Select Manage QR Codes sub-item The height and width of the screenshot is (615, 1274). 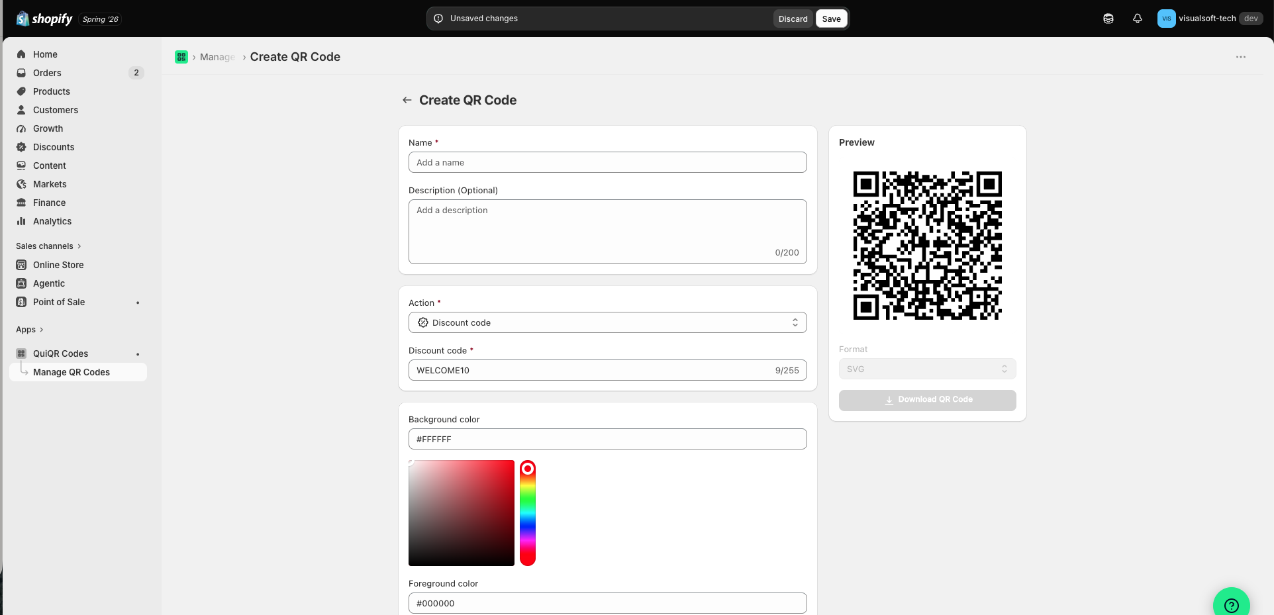pyautogui.click(x=78, y=372)
